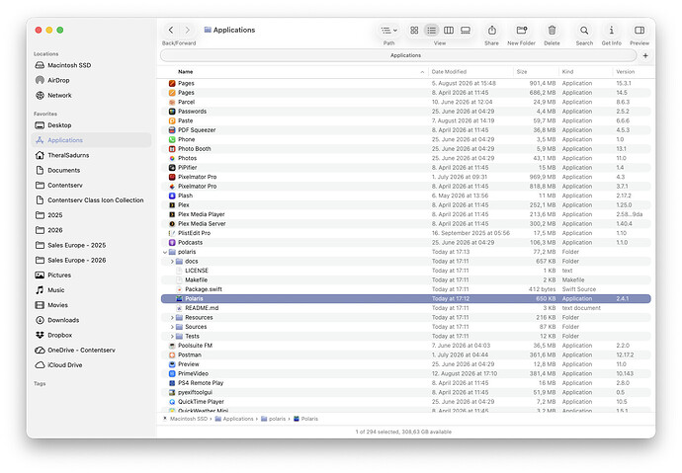Screen dimensions: 682x473
Task: Select Network in sidebar
Action: point(91,95)
